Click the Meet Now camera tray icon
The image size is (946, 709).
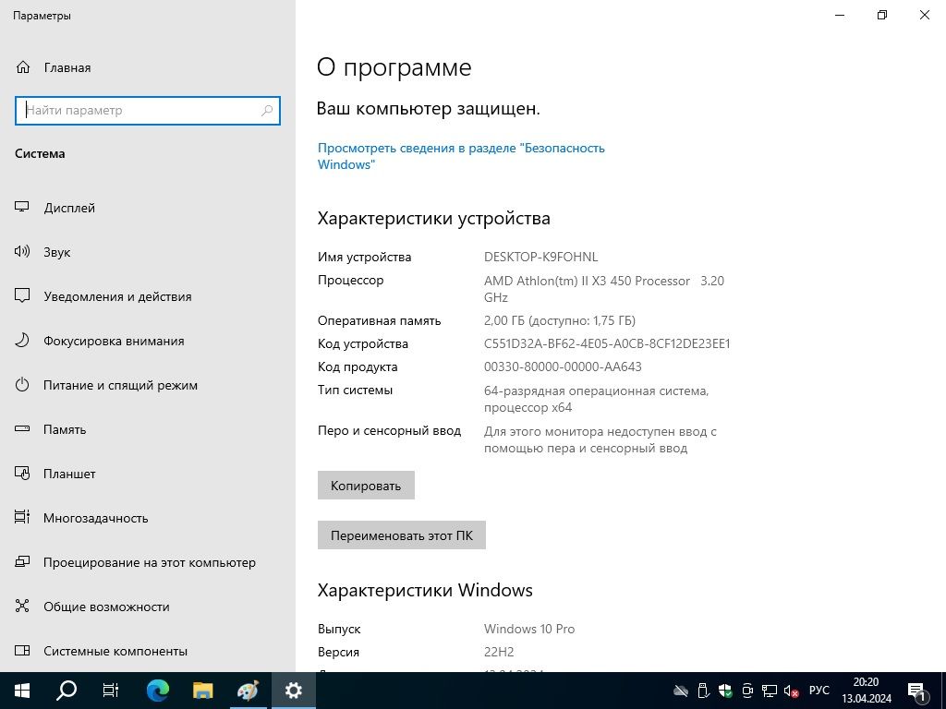click(x=747, y=691)
